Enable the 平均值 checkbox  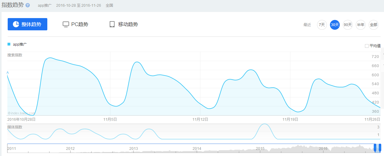coord(366,46)
